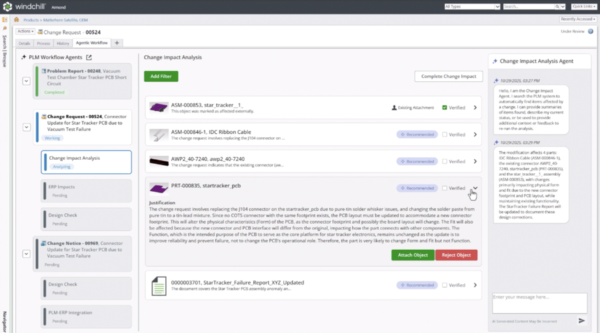This screenshot has width=600, height=333.
Task: Open the startracker_pcb part thumbnail
Action: (x=159, y=188)
